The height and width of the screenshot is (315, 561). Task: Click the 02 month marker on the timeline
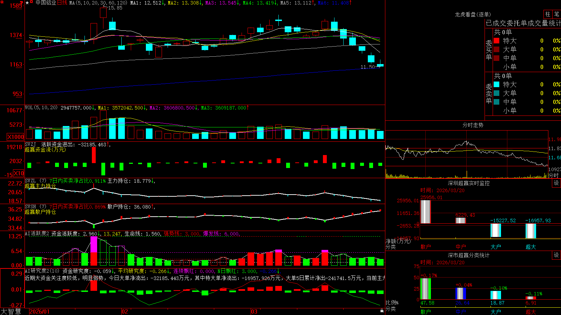tap(125, 311)
